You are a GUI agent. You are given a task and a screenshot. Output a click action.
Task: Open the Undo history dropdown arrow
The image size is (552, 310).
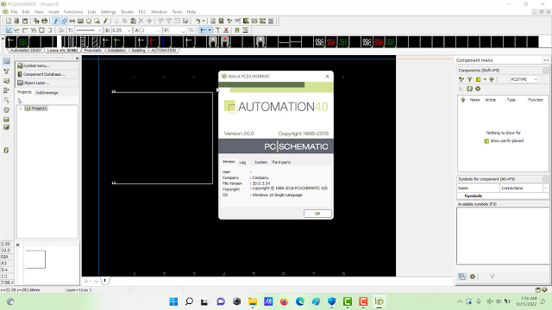click(204, 21)
